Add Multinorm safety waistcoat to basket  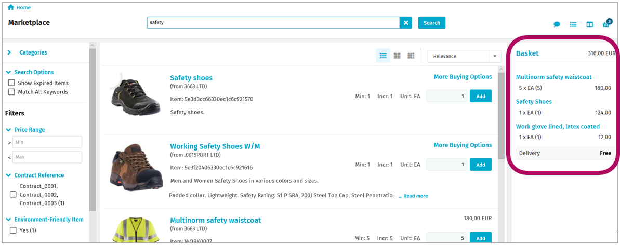(480, 238)
